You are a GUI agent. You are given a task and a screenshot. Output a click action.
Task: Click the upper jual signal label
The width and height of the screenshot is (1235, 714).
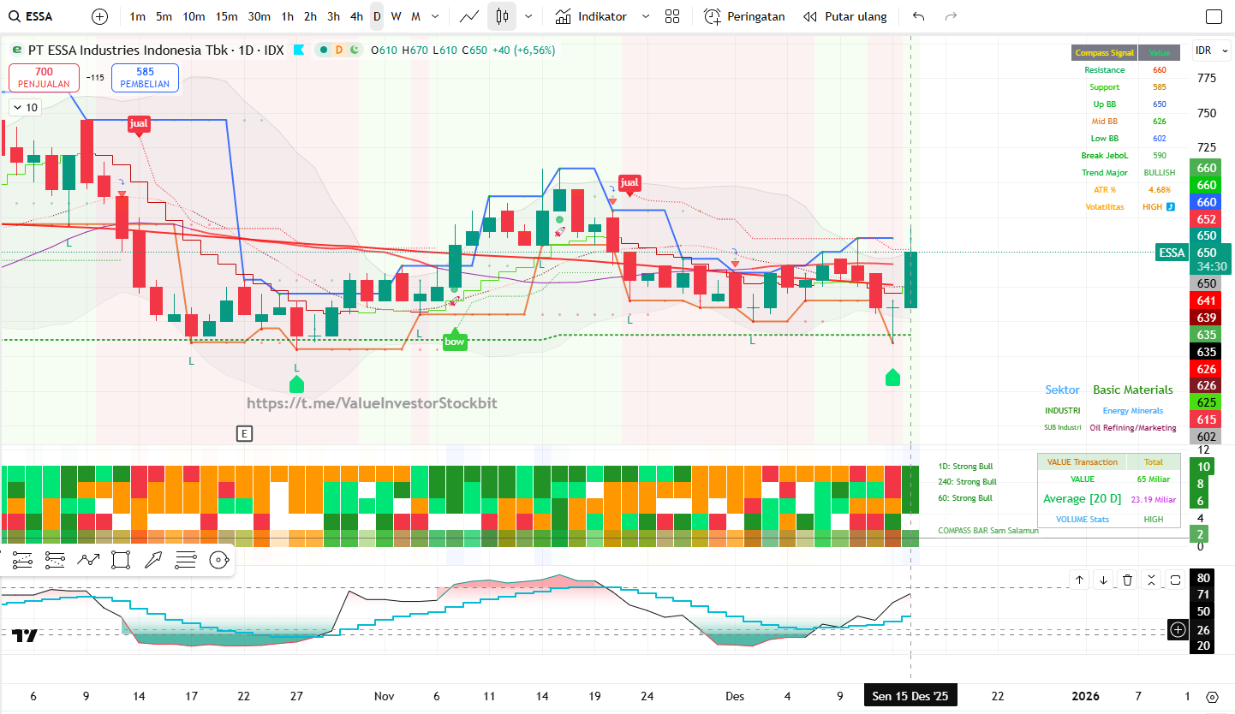139,124
